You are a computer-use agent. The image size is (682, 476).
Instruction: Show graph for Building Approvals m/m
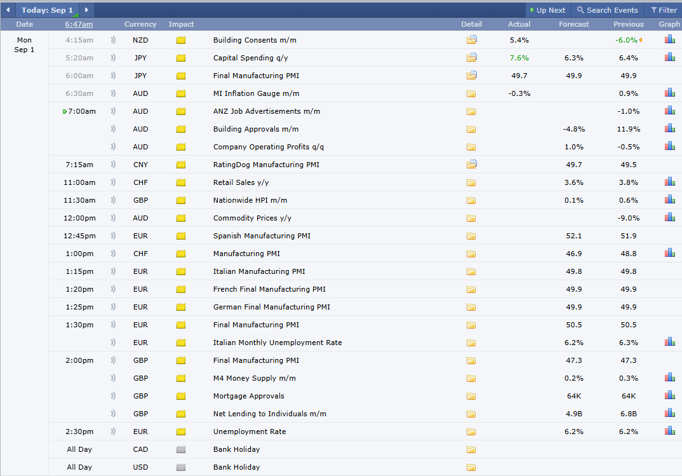(670, 128)
